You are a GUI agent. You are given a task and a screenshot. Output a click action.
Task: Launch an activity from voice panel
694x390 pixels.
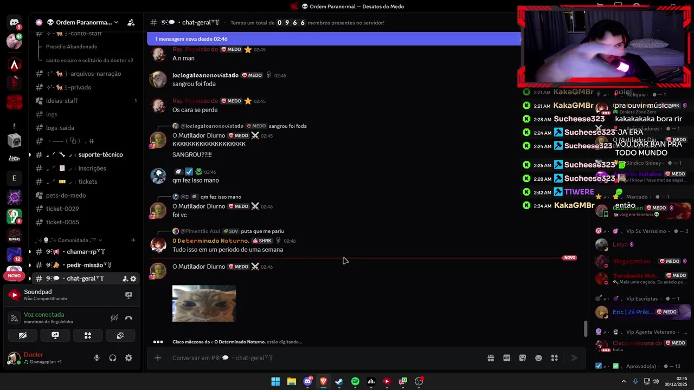pyautogui.click(x=88, y=336)
